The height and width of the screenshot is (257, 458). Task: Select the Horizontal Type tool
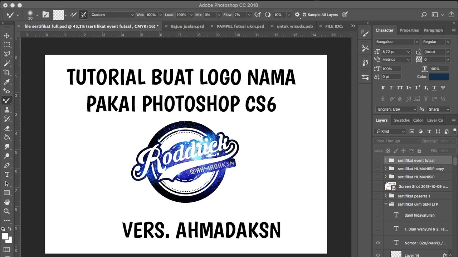click(7, 175)
